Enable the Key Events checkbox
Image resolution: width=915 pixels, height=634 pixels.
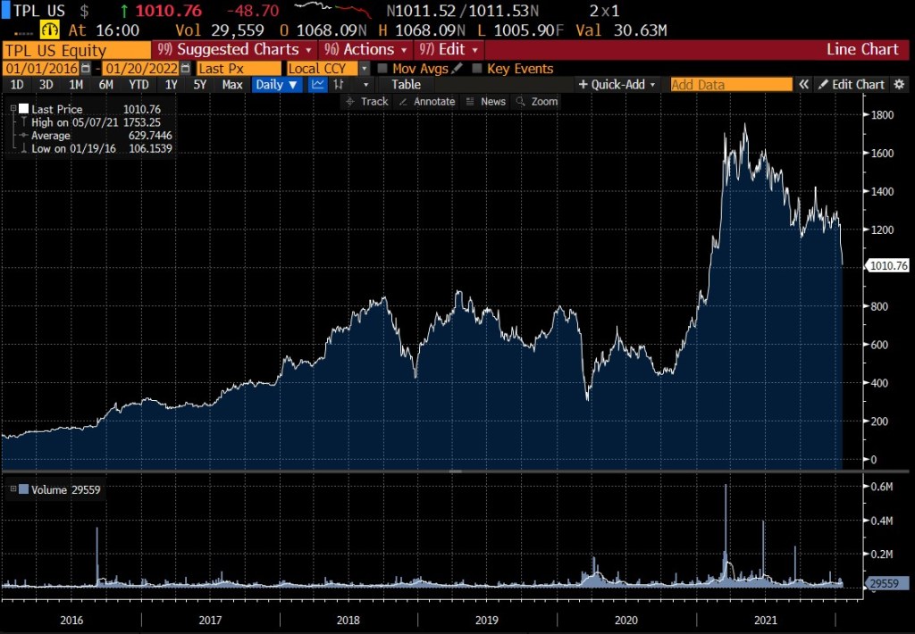coord(477,69)
